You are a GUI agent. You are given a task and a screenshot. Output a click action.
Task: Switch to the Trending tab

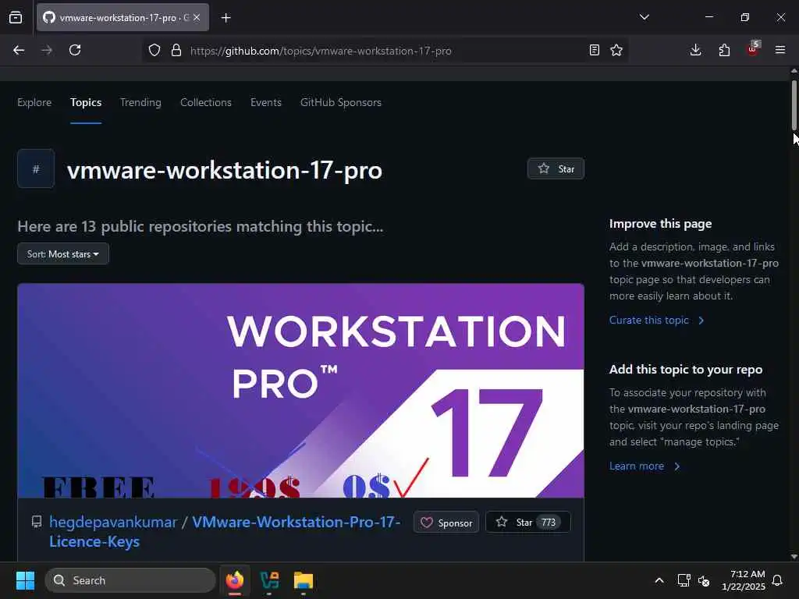point(140,102)
